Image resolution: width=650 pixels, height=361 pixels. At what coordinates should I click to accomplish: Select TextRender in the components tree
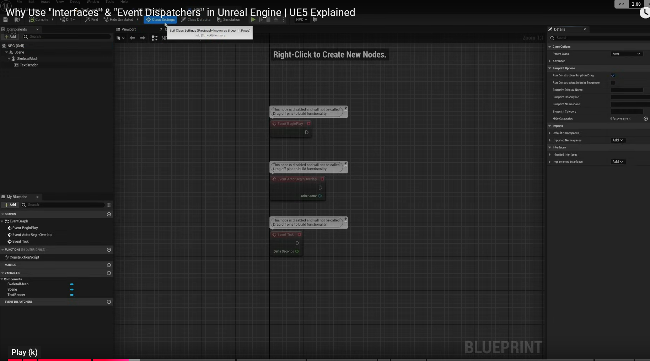pyautogui.click(x=28, y=65)
